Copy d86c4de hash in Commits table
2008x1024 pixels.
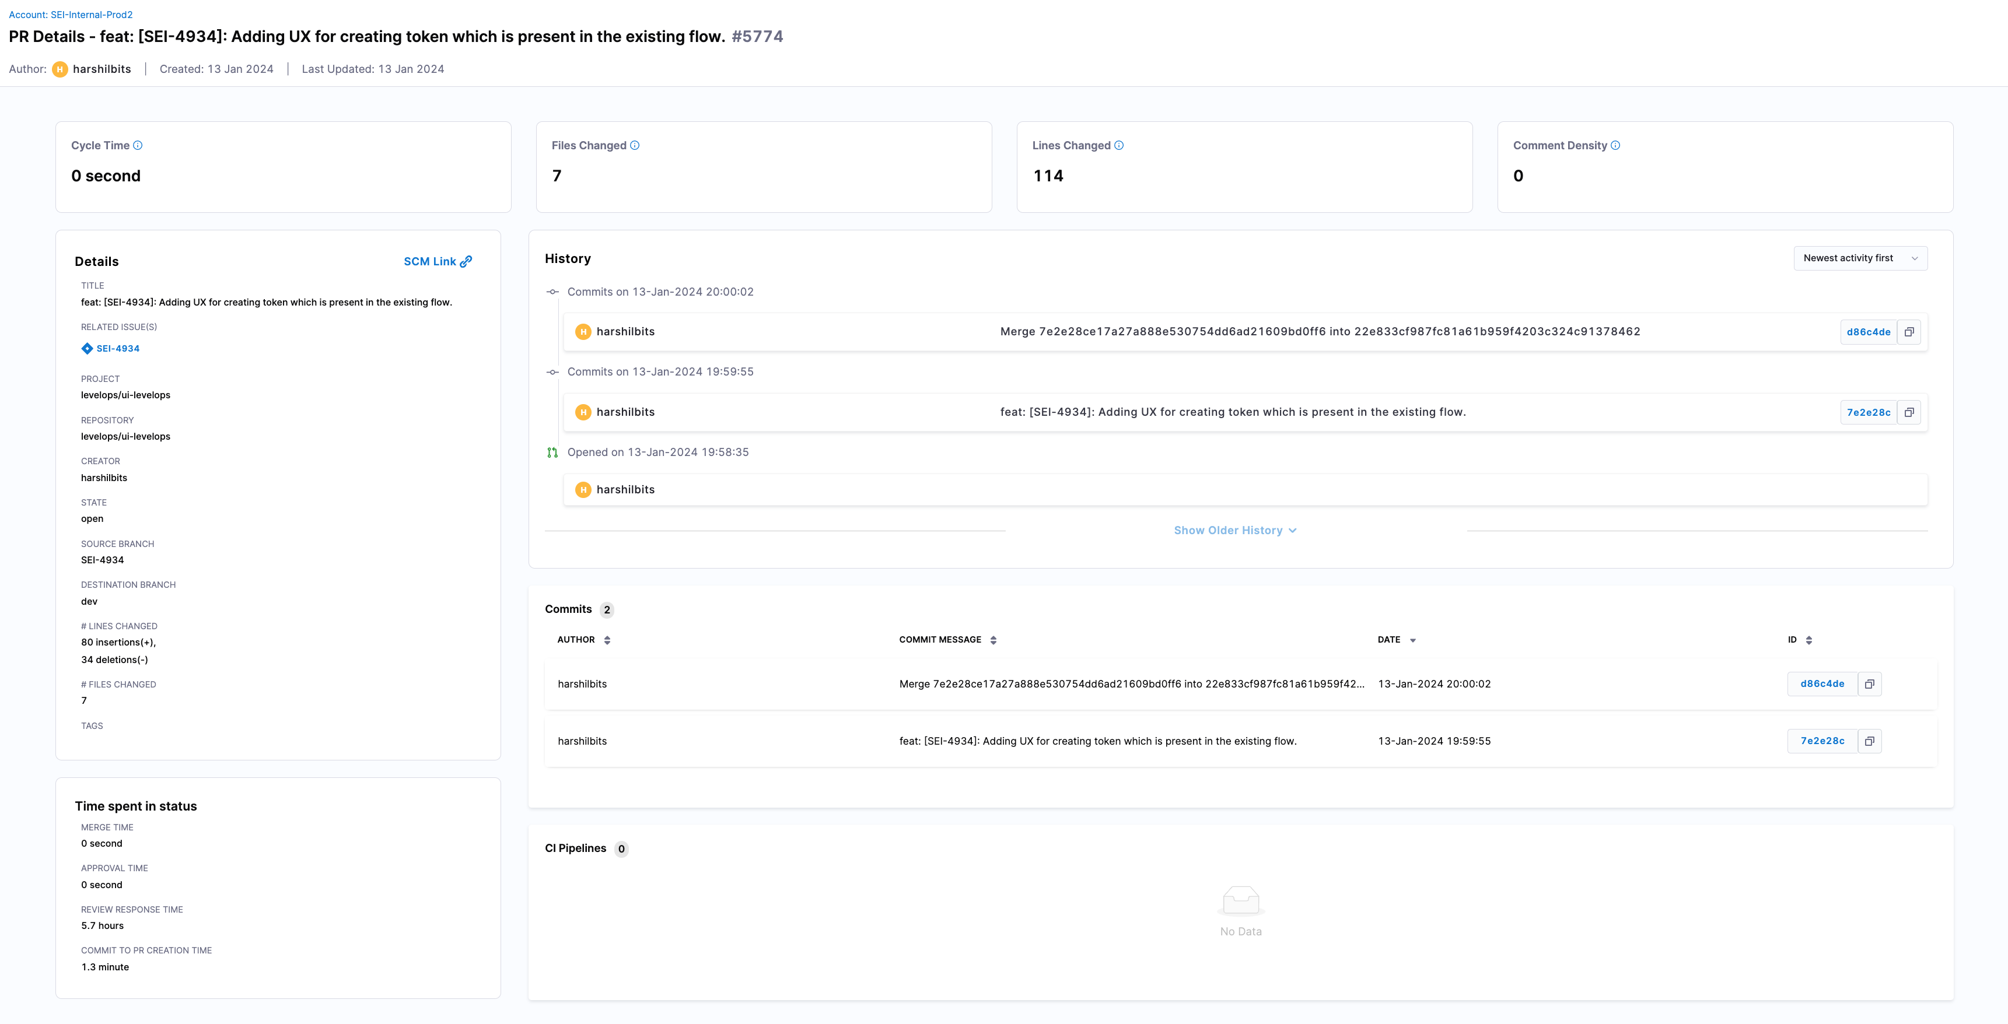coord(1869,684)
